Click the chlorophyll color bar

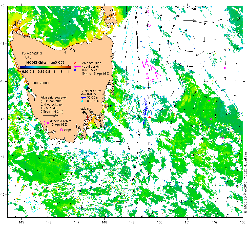[x=46, y=67]
